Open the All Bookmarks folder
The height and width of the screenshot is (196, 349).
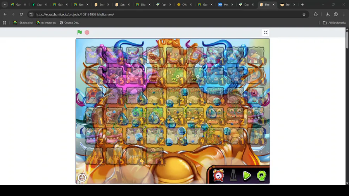334,23
